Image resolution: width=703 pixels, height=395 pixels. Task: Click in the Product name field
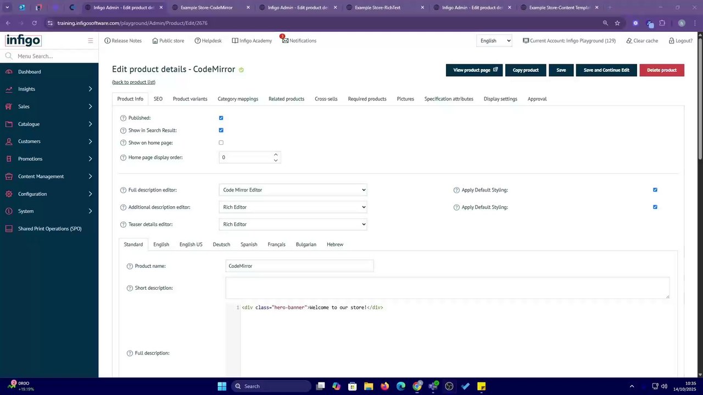tap(299, 266)
